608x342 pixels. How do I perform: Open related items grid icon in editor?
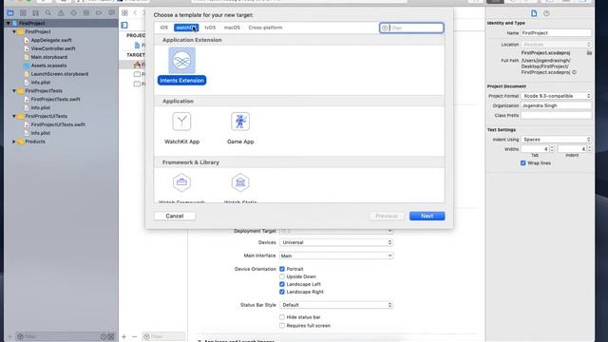pos(124,12)
